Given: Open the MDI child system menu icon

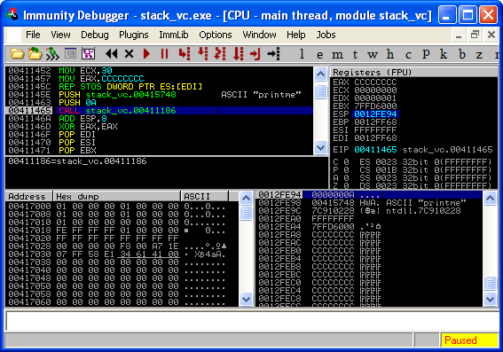Looking at the screenshot, I should pyautogui.click(x=14, y=35).
